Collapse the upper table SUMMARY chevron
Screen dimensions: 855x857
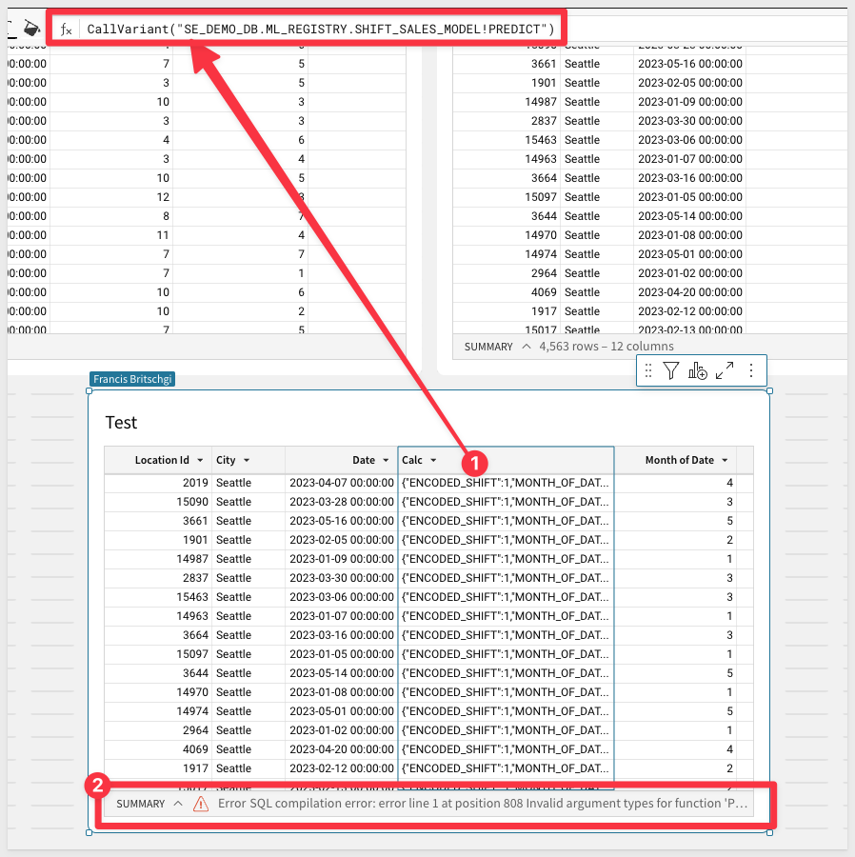click(x=527, y=346)
